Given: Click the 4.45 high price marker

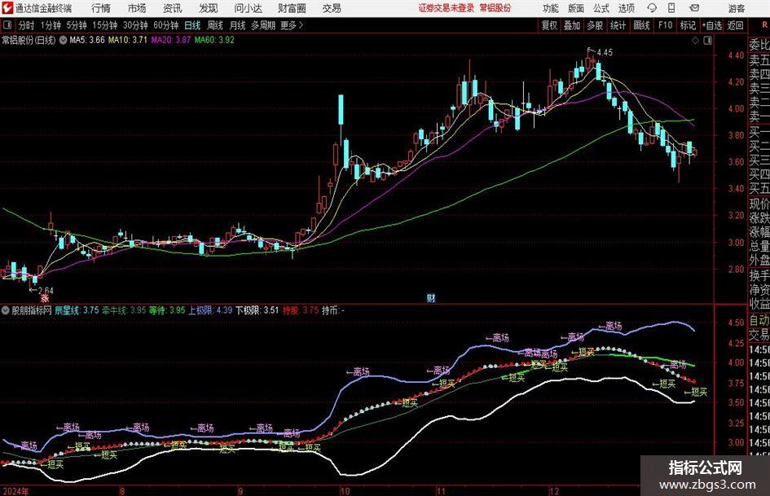Looking at the screenshot, I should [x=605, y=52].
